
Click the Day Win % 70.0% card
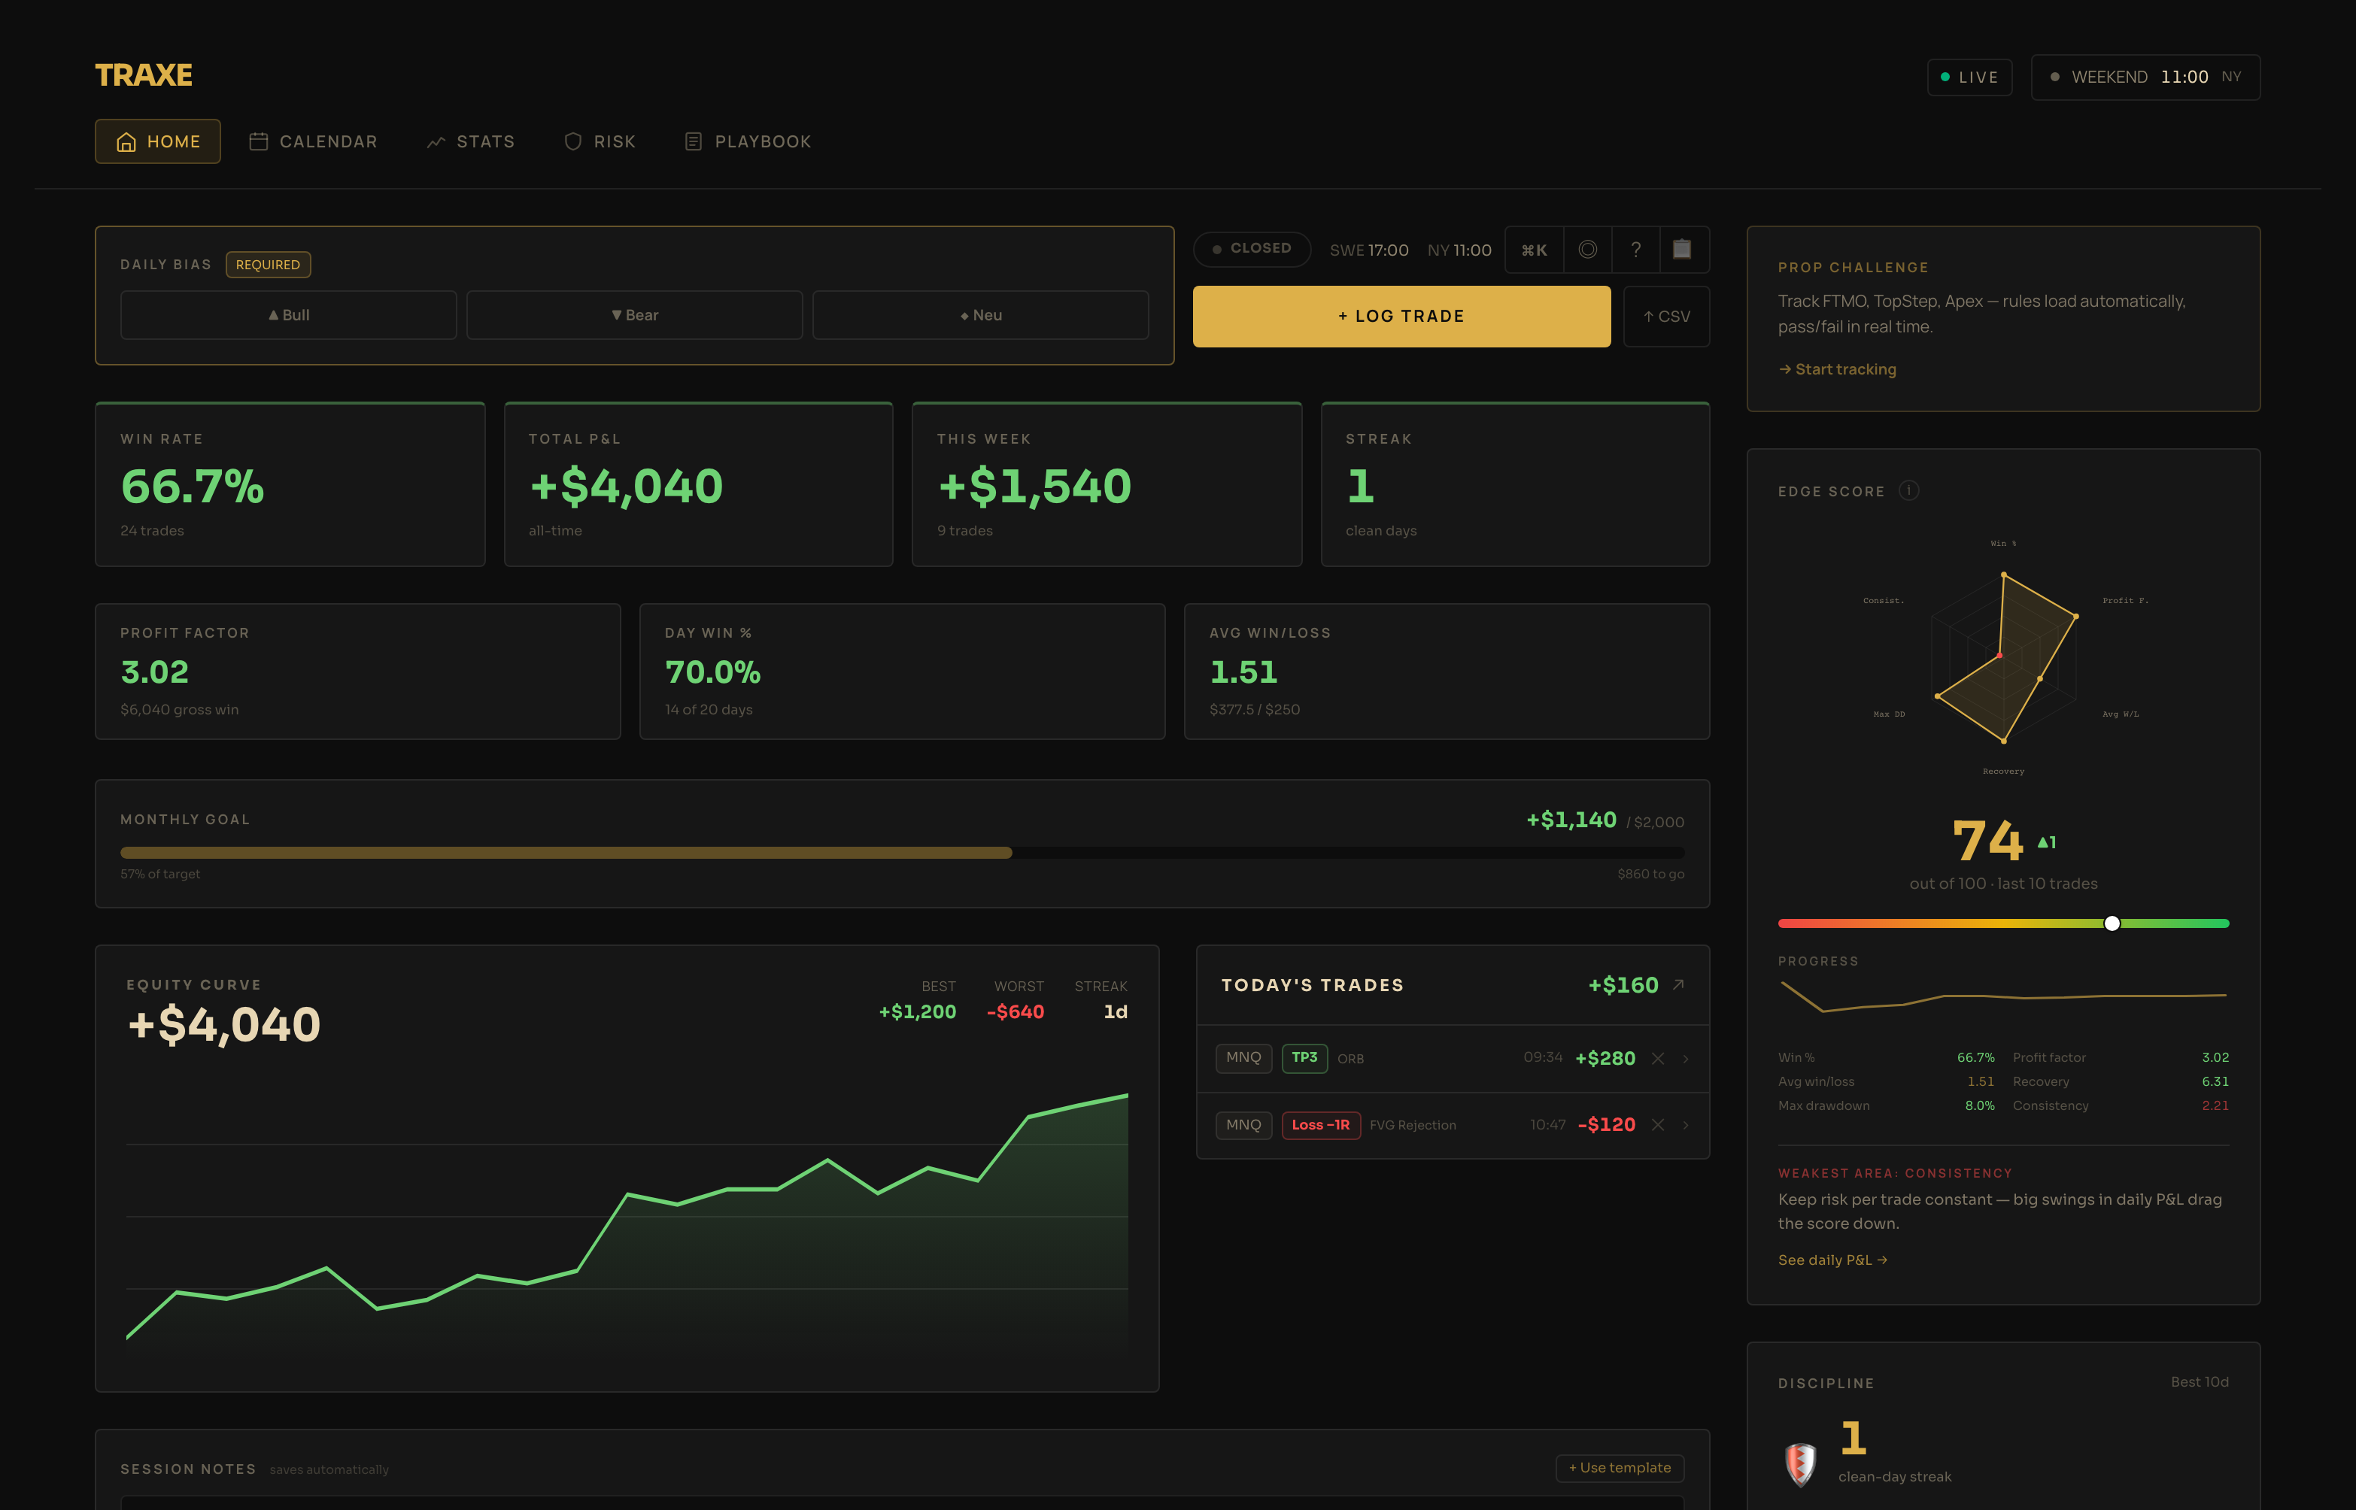tap(903, 672)
